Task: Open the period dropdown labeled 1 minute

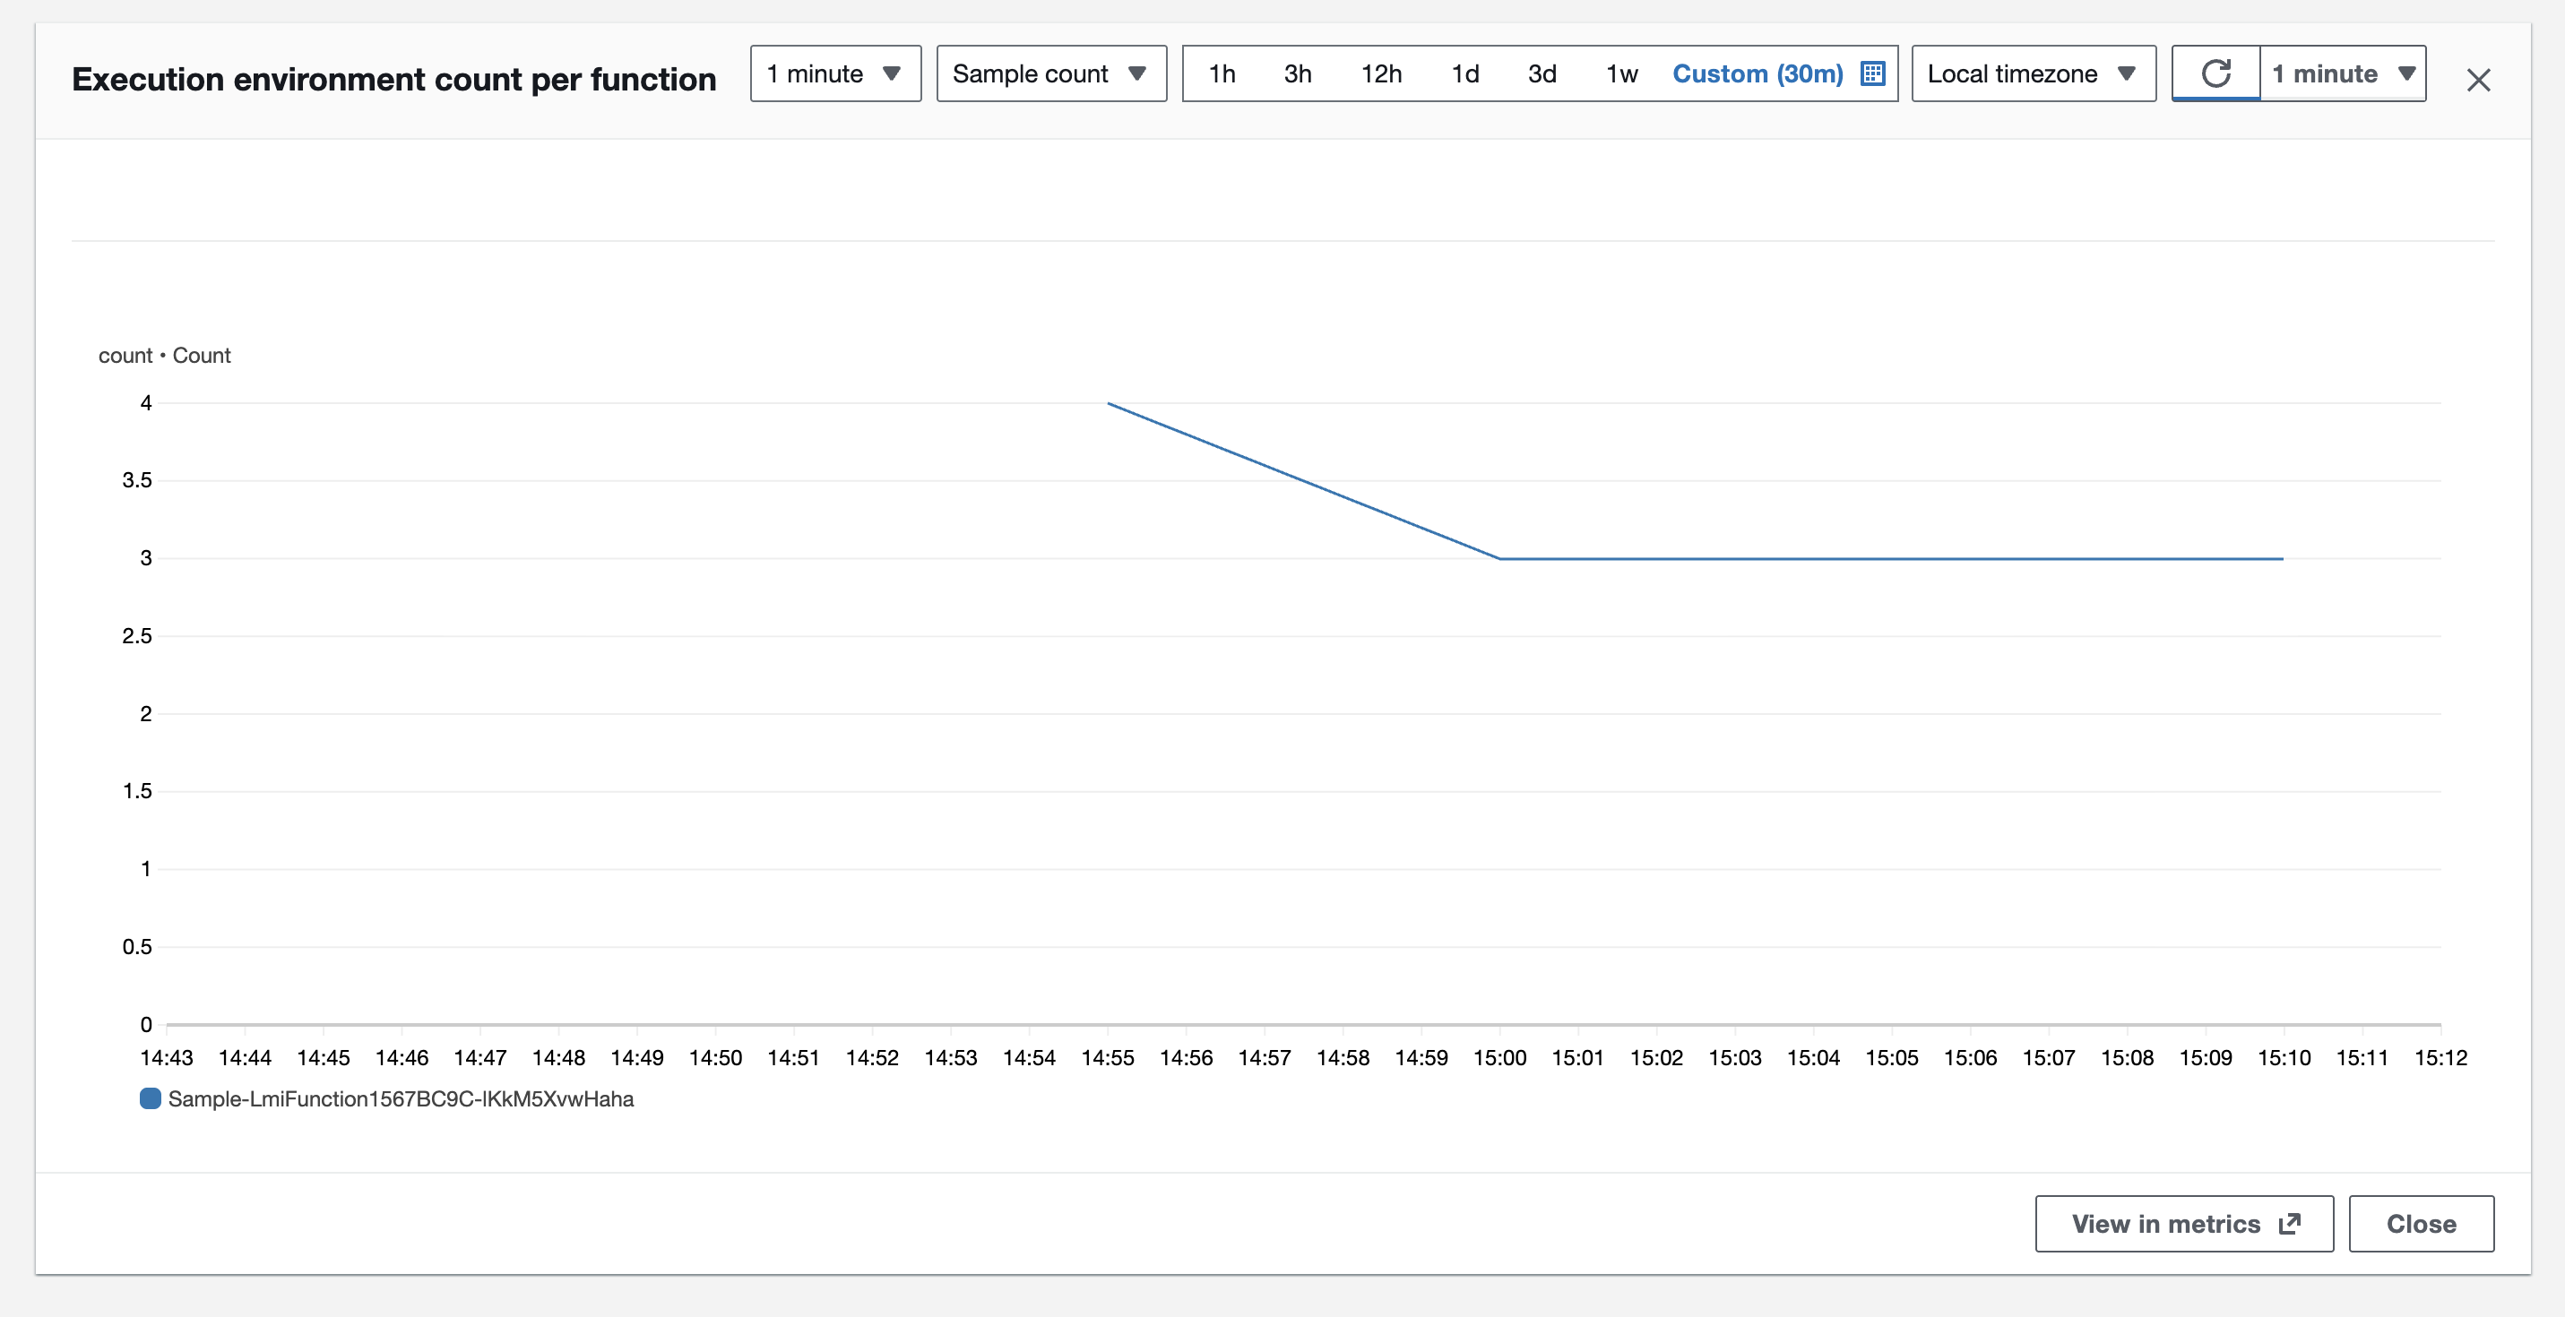Action: coord(835,73)
